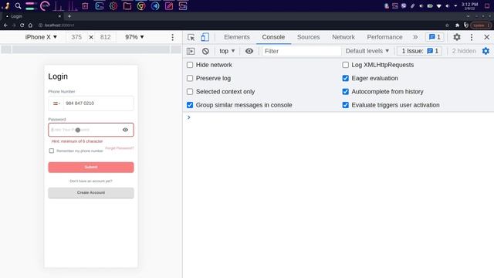Click the password input field

(x=91, y=130)
